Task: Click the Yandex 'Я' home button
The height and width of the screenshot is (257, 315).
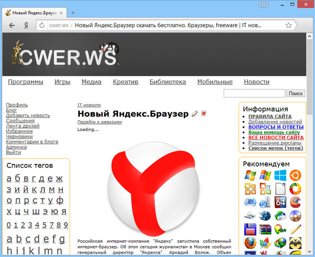Action: (x=25, y=25)
